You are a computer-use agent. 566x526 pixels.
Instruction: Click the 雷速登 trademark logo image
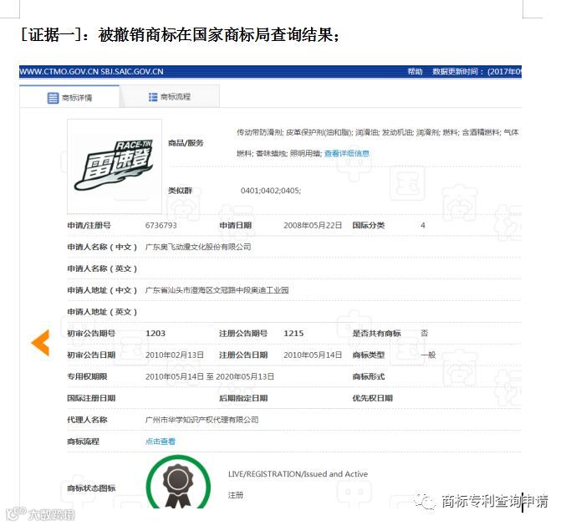coord(115,166)
